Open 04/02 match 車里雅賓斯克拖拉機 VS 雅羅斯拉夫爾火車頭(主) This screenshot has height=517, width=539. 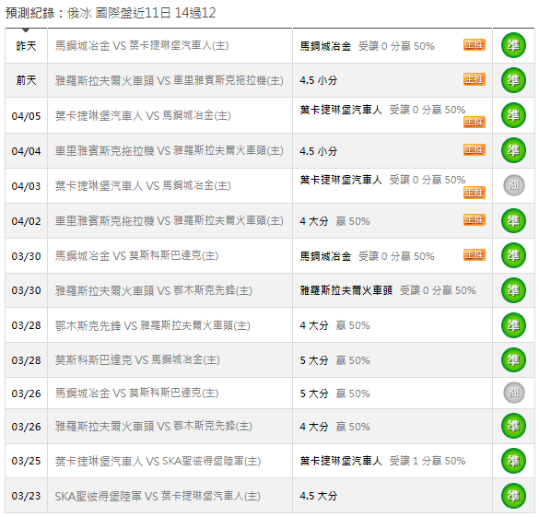pyautogui.click(x=170, y=220)
